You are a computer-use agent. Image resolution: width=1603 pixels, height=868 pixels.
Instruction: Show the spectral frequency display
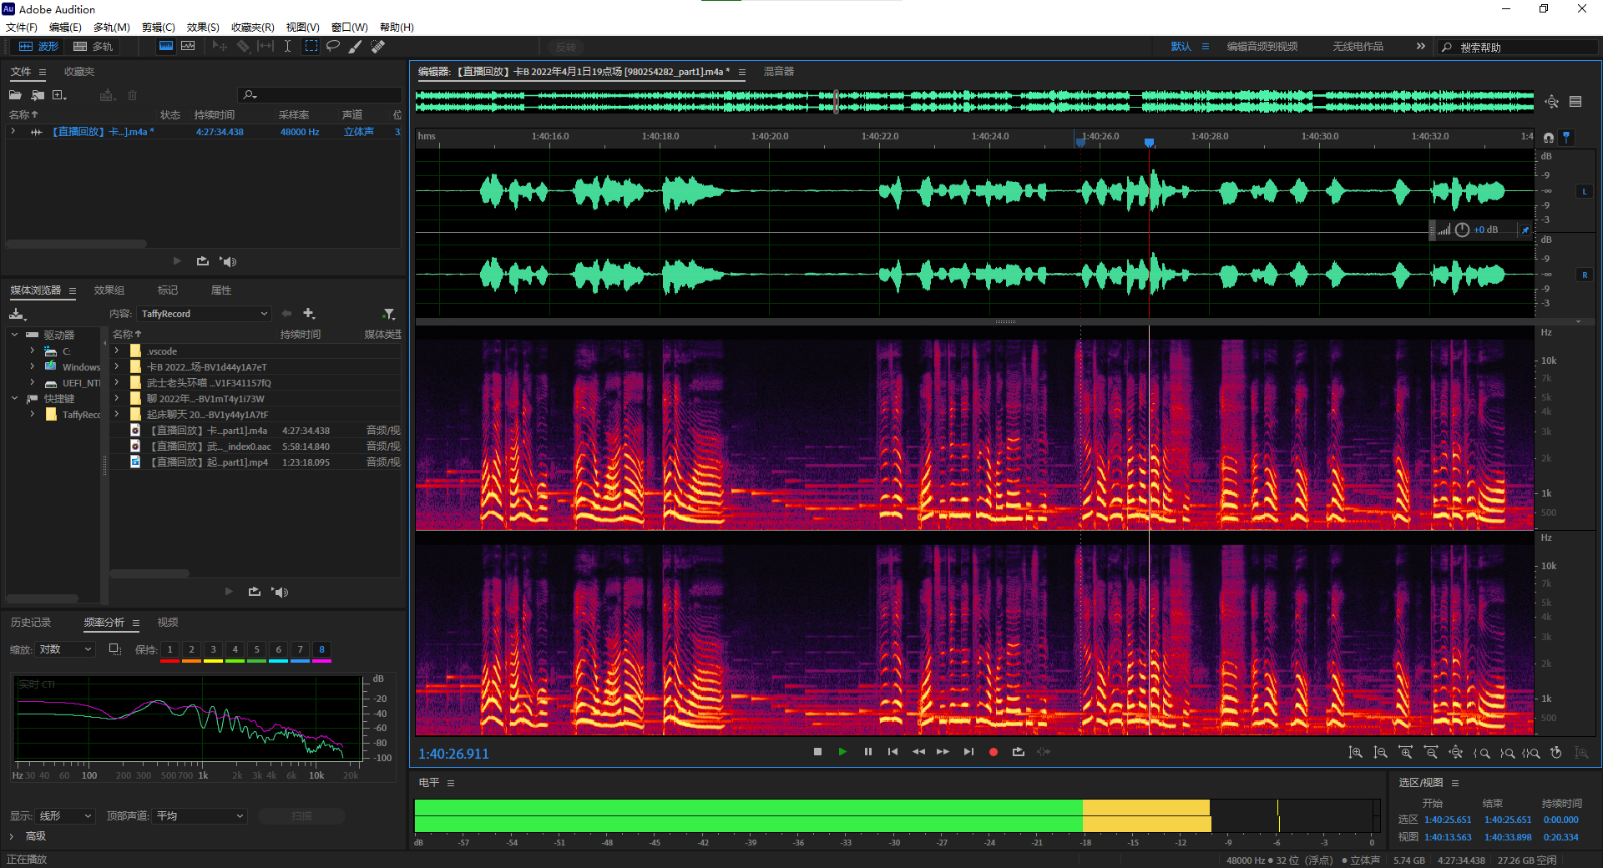pos(166,47)
